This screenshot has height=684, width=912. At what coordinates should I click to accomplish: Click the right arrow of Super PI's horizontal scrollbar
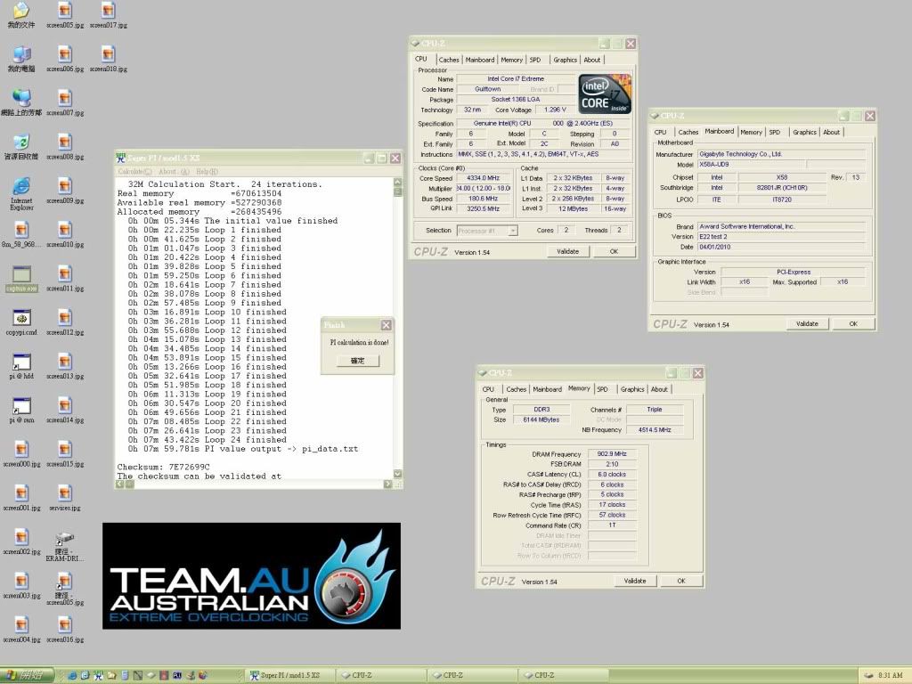(388, 484)
